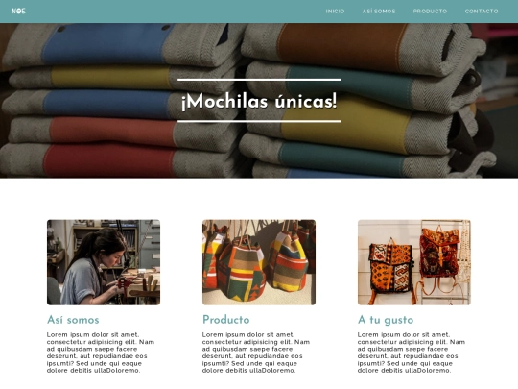518x389 pixels.
Task: Click the yellow panel of the large hero backpack
Action: pos(347,128)
